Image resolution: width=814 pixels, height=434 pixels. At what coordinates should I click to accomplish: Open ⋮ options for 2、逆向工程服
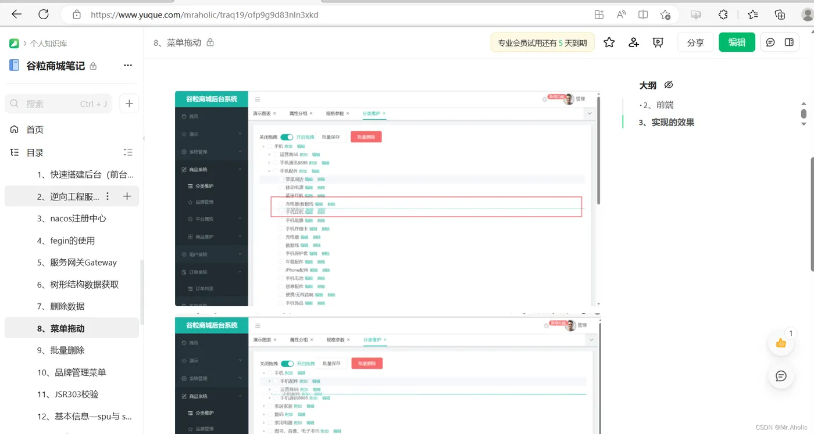[108, 196]
